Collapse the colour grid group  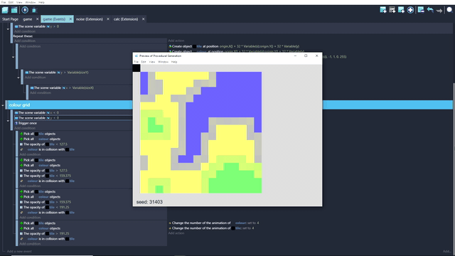coord(3,105)
